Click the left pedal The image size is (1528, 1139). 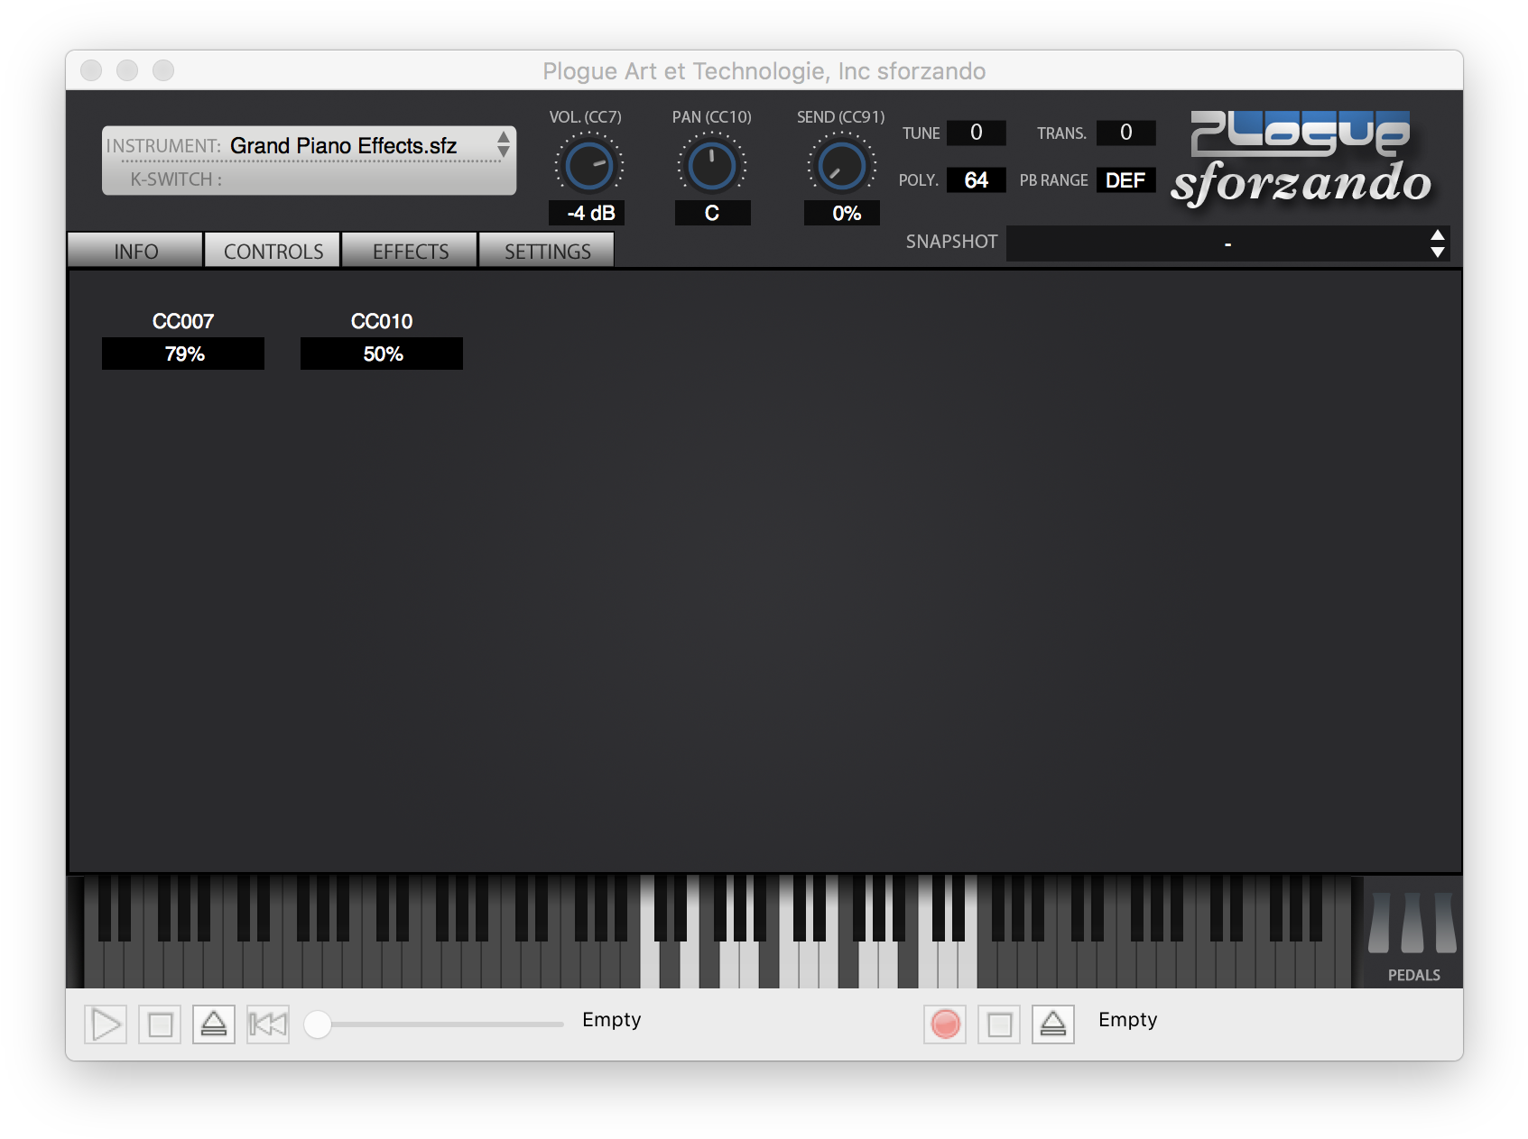[1379, 923]
